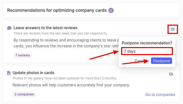Click the purple speech bubble reviews icon

point(9,28)
